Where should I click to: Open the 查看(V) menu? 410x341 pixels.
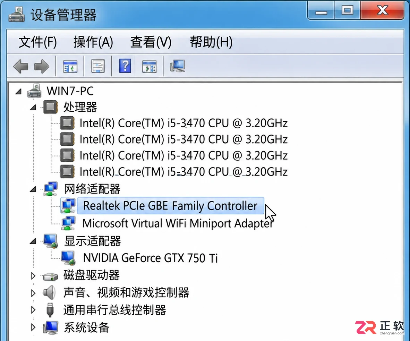coord(151,42)
